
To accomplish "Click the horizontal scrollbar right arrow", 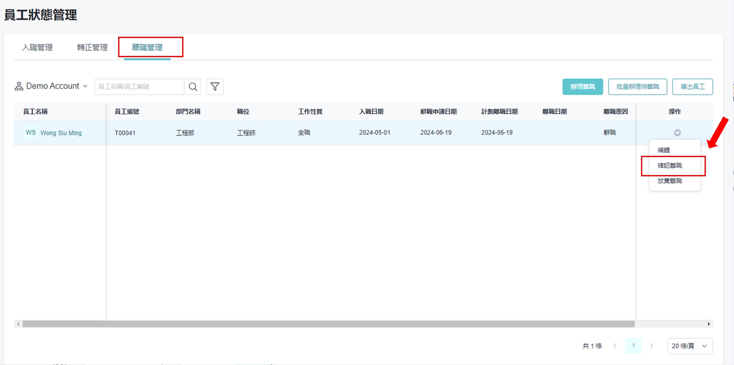I will 709,324.
